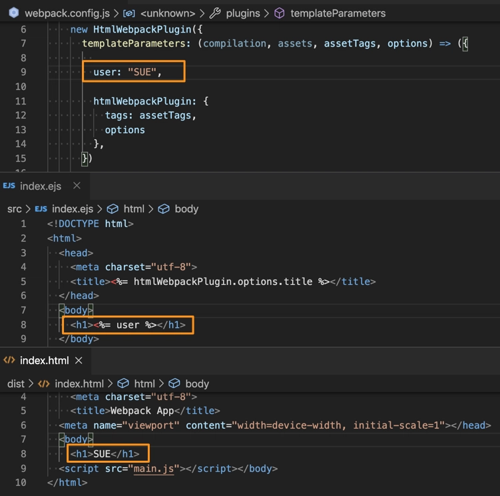Click '<%= user %>' heading line in index.ejs
500x496 pixels.
coord(128,325)
